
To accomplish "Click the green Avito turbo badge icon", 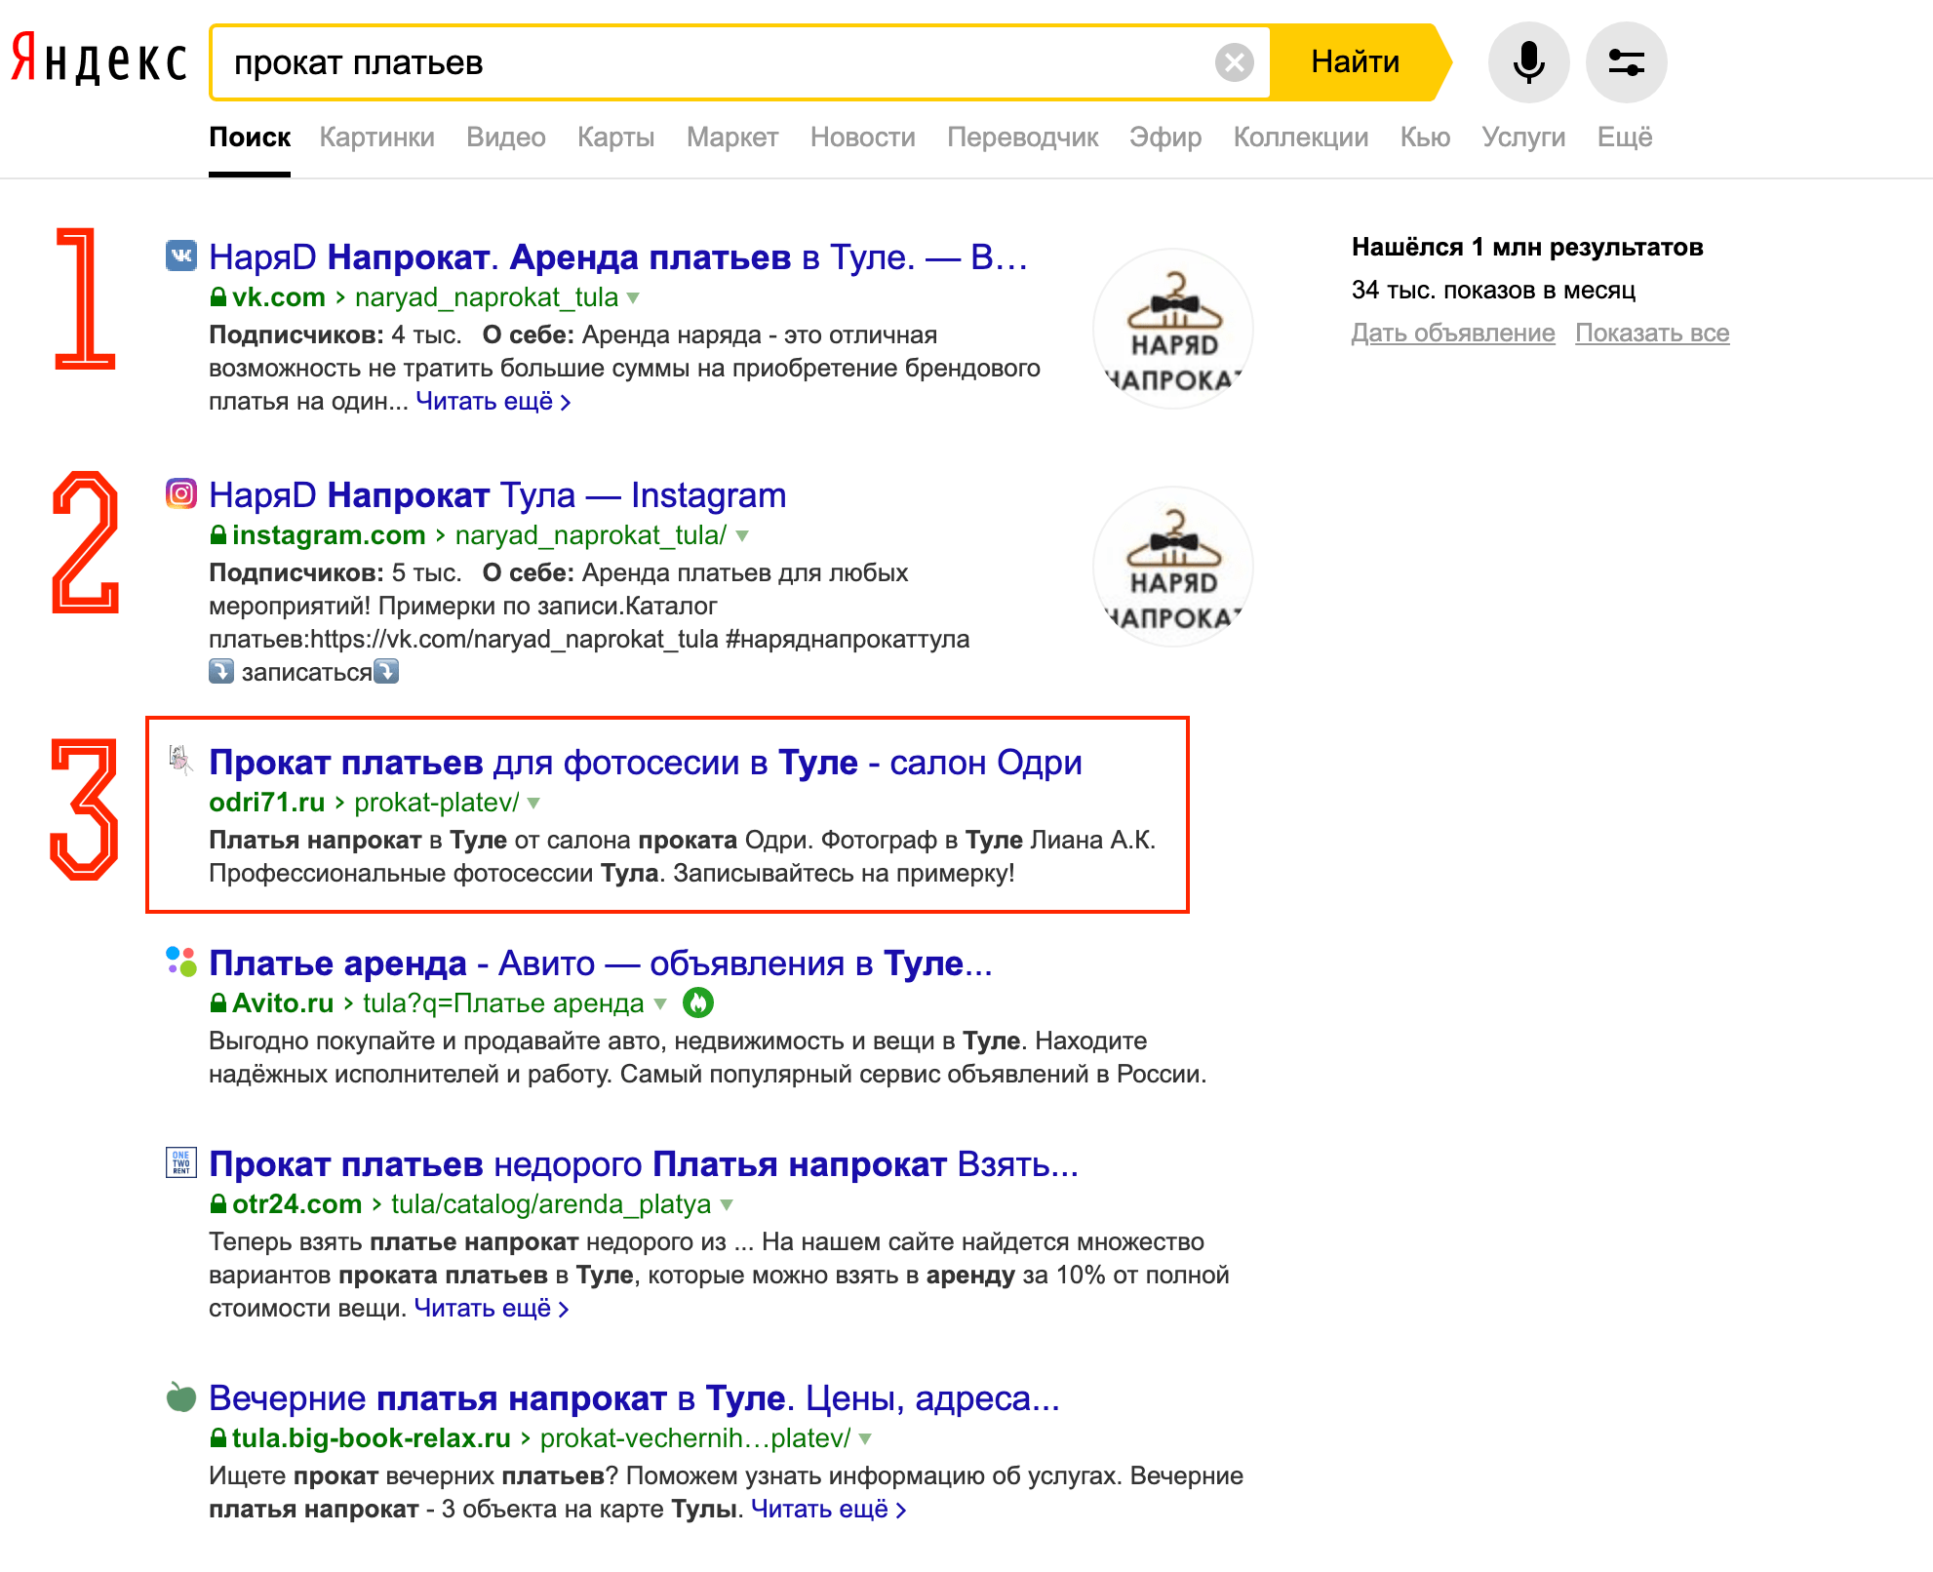I will 698,1002.
